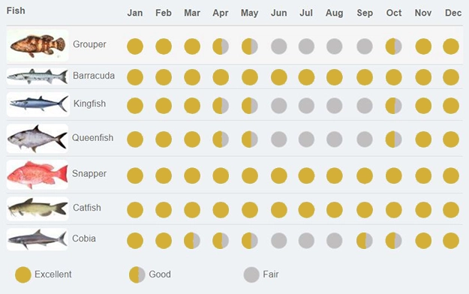
Task: Click the Catfish picture
Action: pyautogui.click(x=38, y=208)
